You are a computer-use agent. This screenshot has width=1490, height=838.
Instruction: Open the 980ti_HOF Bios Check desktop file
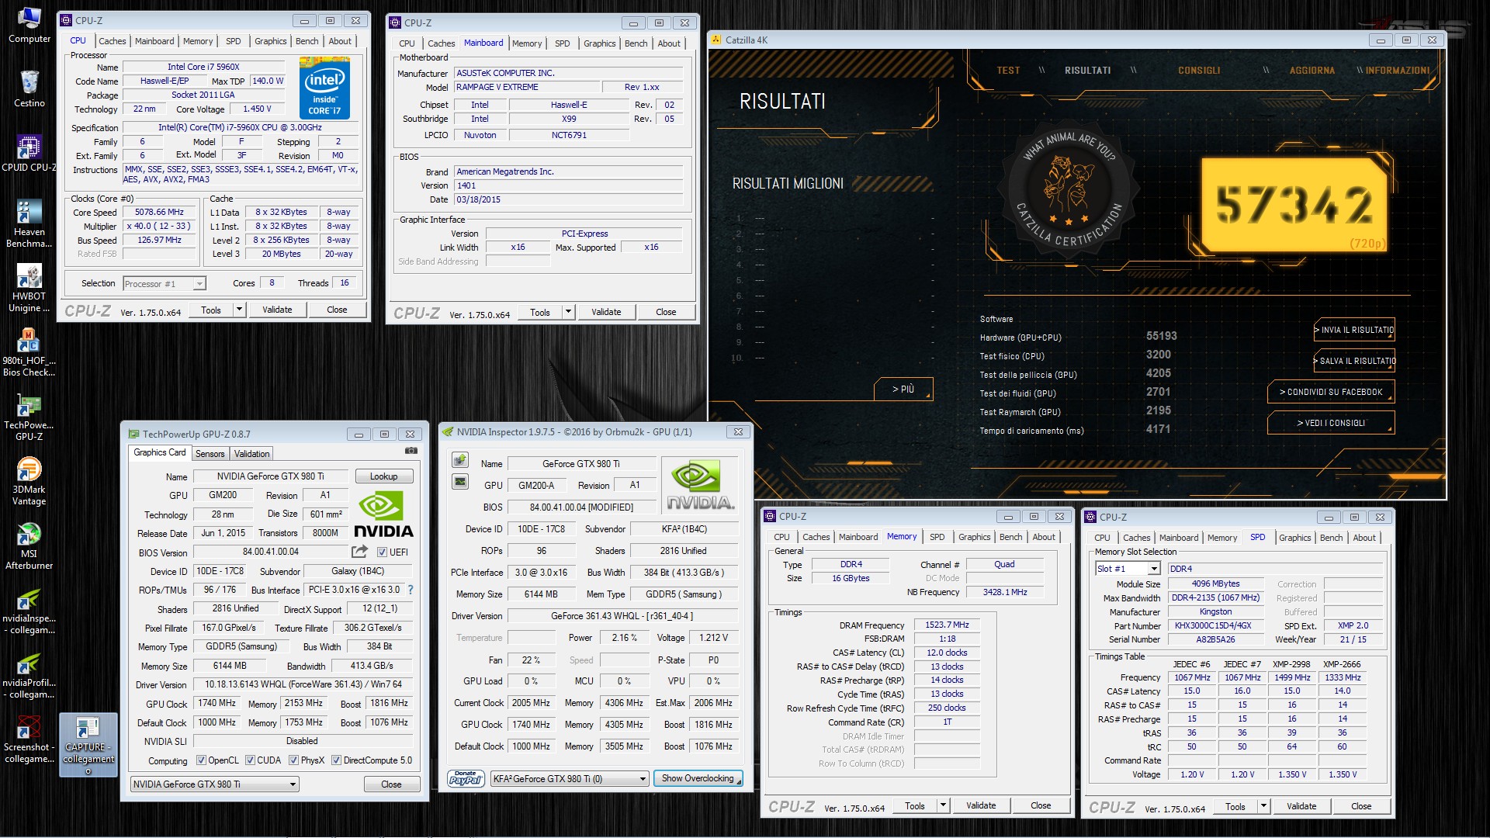click(29, 352)
